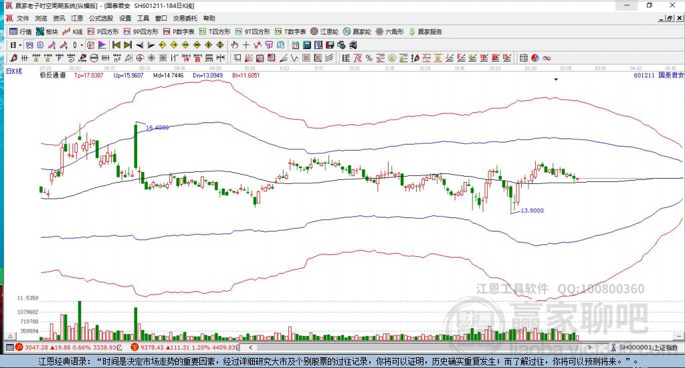
Task: Restore the inner child window
Action: 670,18
